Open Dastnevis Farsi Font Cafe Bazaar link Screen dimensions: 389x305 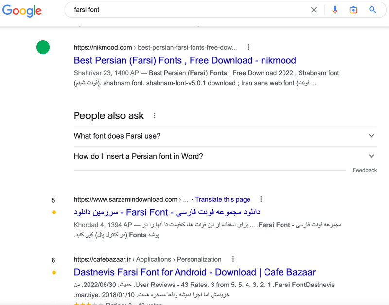tap(195, 272)
